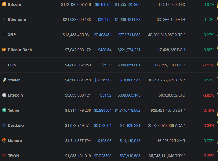
Task: Click the Ethereum logo icon
Action: click(x=4, y=20)
